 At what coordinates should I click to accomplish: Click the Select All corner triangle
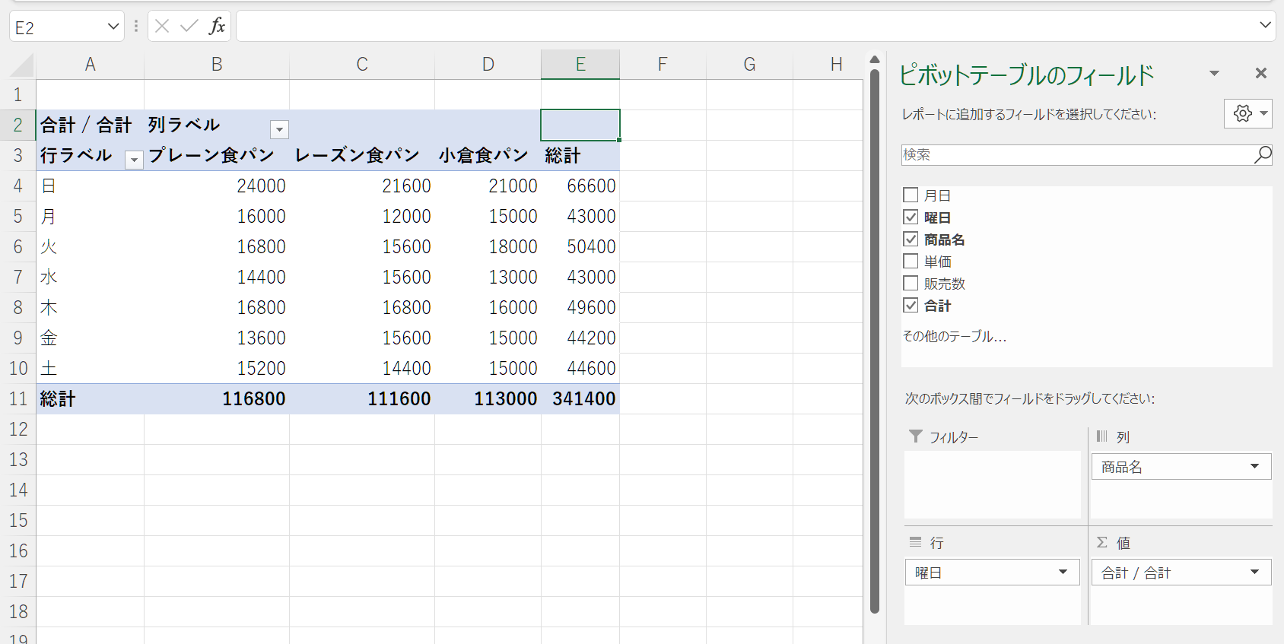[x=23, y=65]
